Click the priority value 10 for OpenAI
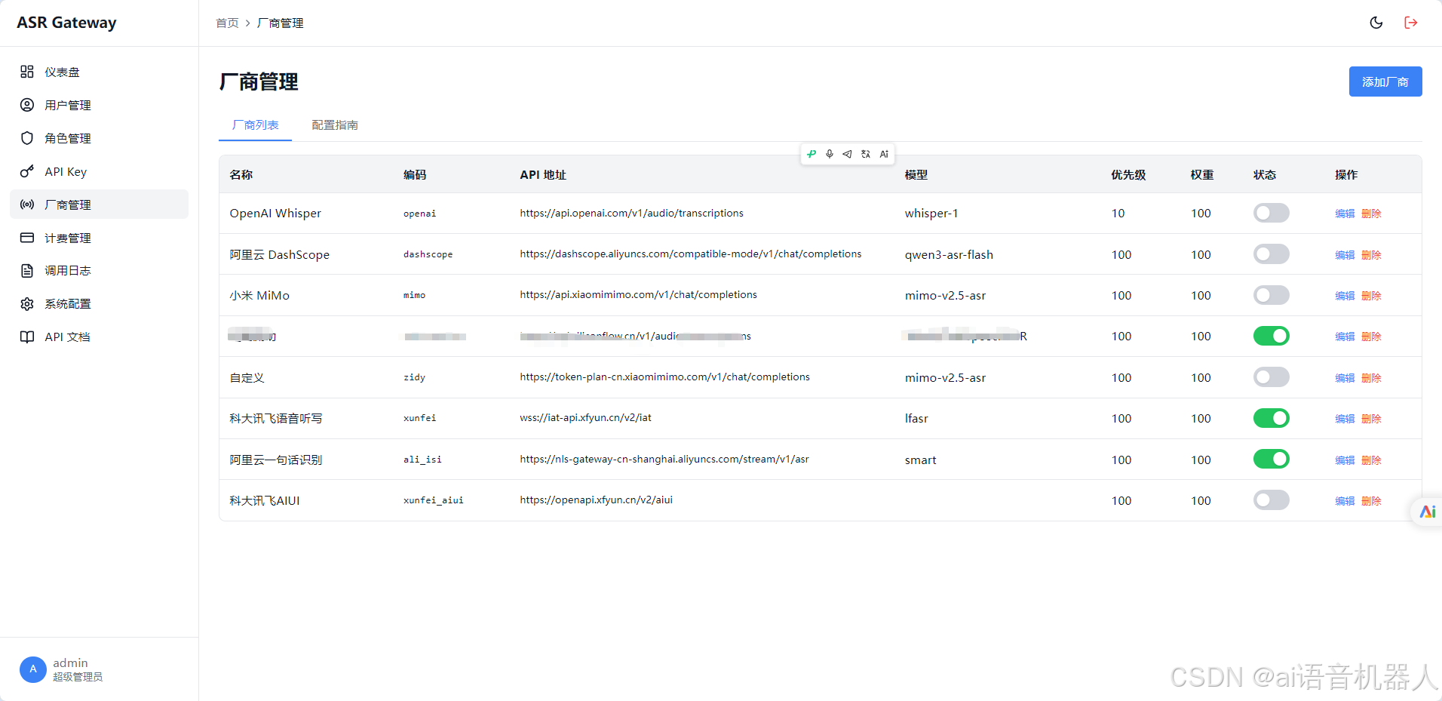This screenshot has width=1442, height=701. click(x=1118, y=214)
